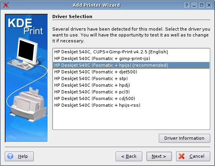The image size is (215, 166).
Task: Select the Foomatic + hpijs-rss driver
Action: (131, 105)
